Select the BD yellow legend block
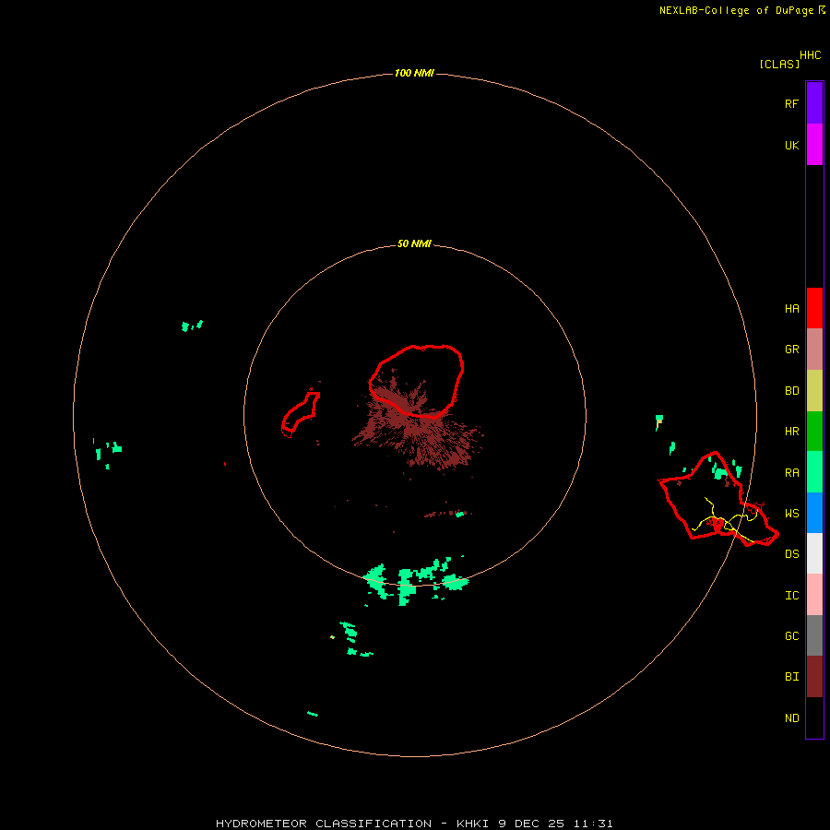Viewport: 830px width, 830px height. [814, 390]
